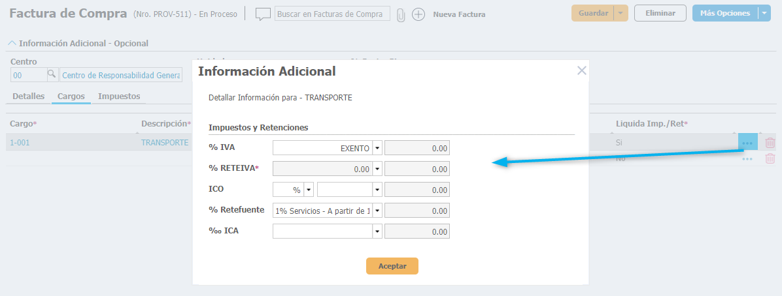782x296 pixels.
Task: Open the % Retefuente dropdown
Action: click(x=377, y=211)
